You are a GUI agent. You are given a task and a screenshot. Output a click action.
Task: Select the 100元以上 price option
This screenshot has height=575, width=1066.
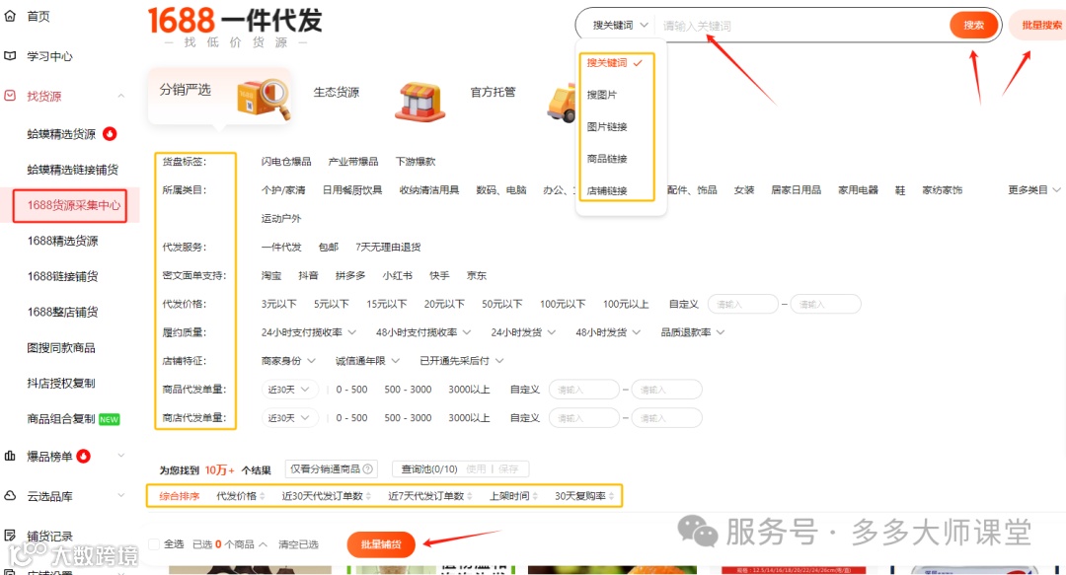(626, 304)
